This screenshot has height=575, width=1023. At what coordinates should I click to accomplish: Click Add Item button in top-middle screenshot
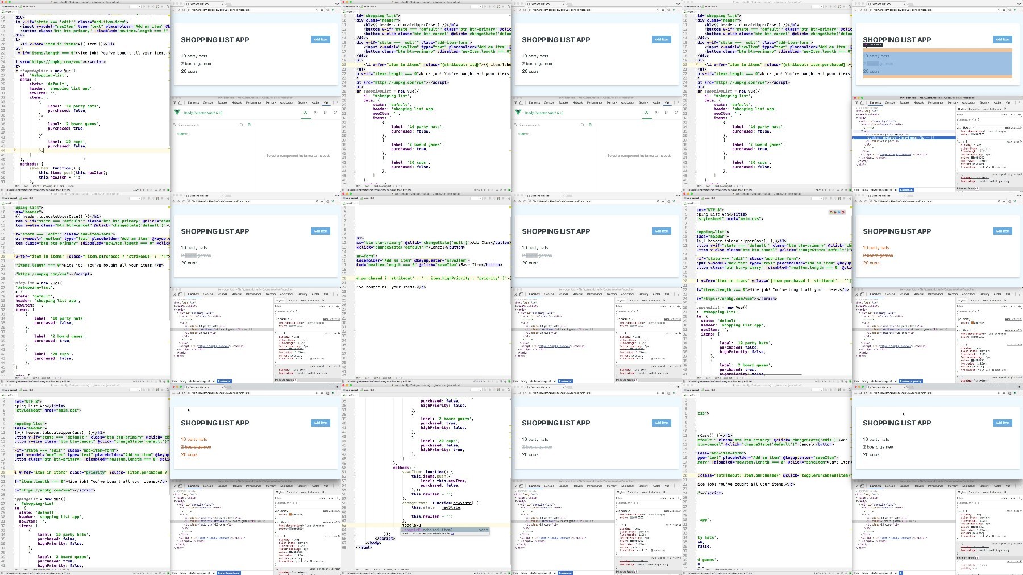click(662, 39)
